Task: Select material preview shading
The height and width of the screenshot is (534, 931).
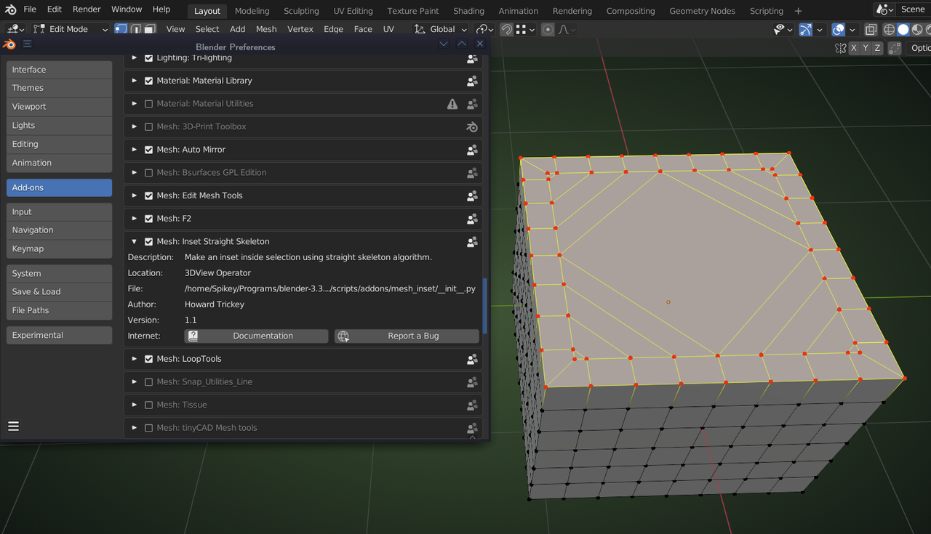Action: point(917,29)
